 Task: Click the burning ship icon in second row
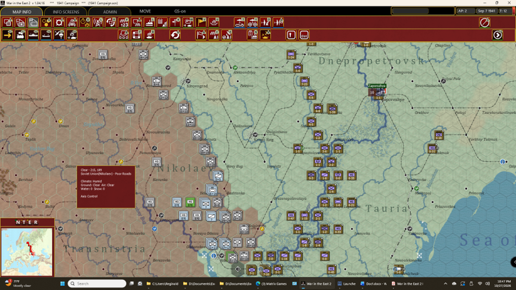149,35
